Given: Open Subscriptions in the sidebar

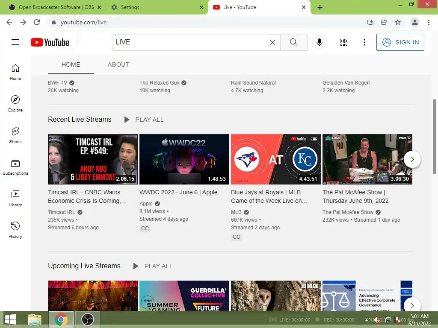Looking at the screenshot, I should click(15, 167).
